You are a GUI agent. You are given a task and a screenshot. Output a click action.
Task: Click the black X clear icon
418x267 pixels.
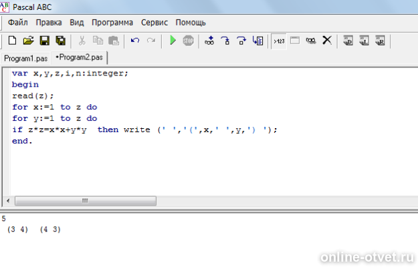tap(327, 41)
